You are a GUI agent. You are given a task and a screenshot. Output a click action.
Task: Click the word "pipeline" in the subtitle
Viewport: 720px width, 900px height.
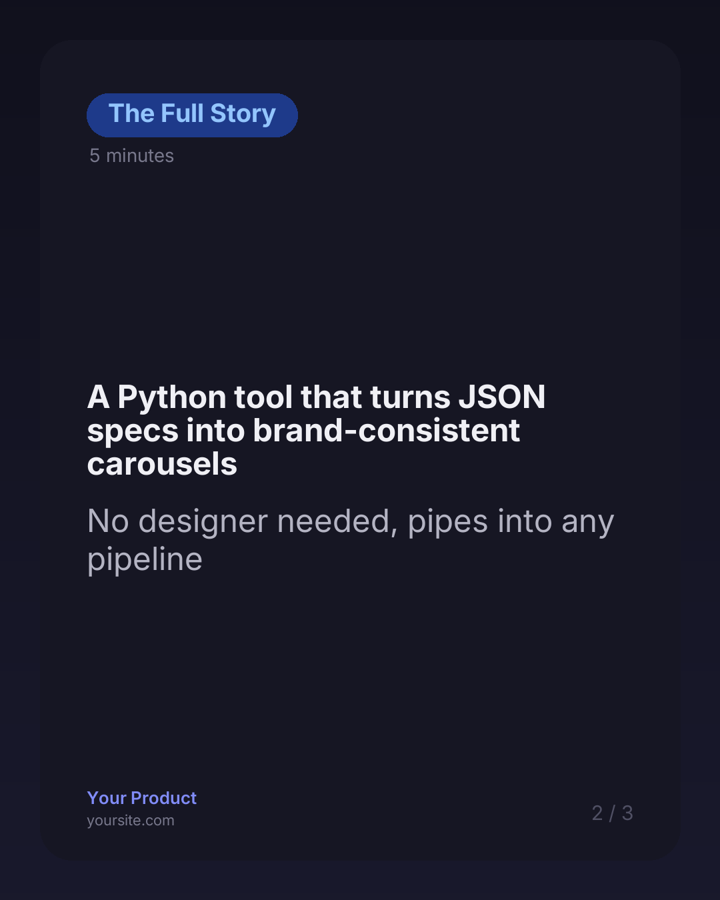(145, 560)
